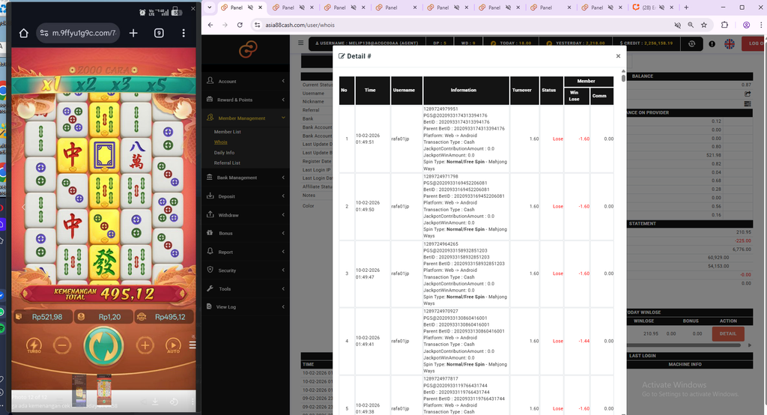767x415 pixels.
Task: Click the Rp521,98 balance display in game
Action: point(43,317)
